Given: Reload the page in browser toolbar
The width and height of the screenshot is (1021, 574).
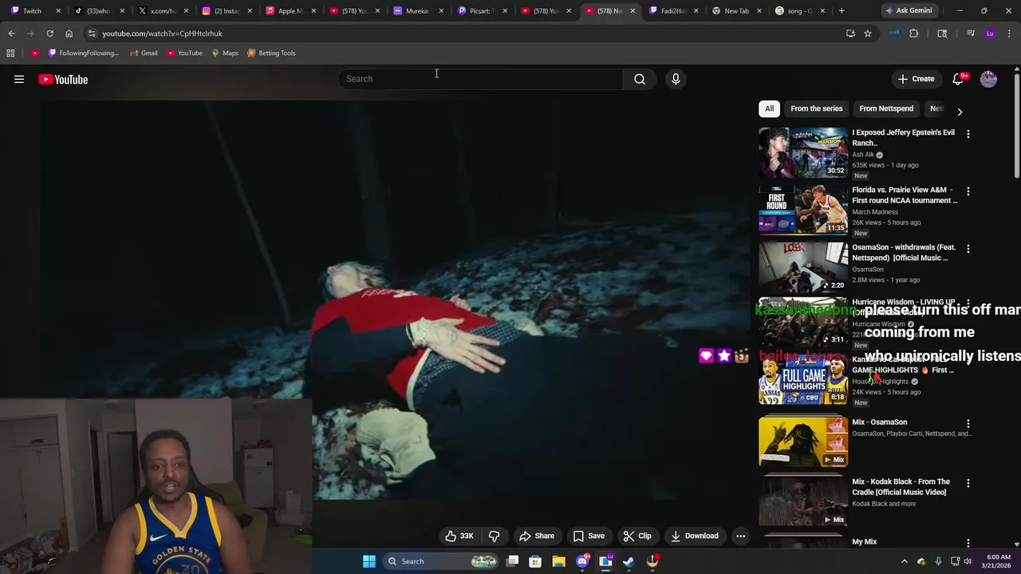Looking at the screenshot, I should tap(49, 33).
